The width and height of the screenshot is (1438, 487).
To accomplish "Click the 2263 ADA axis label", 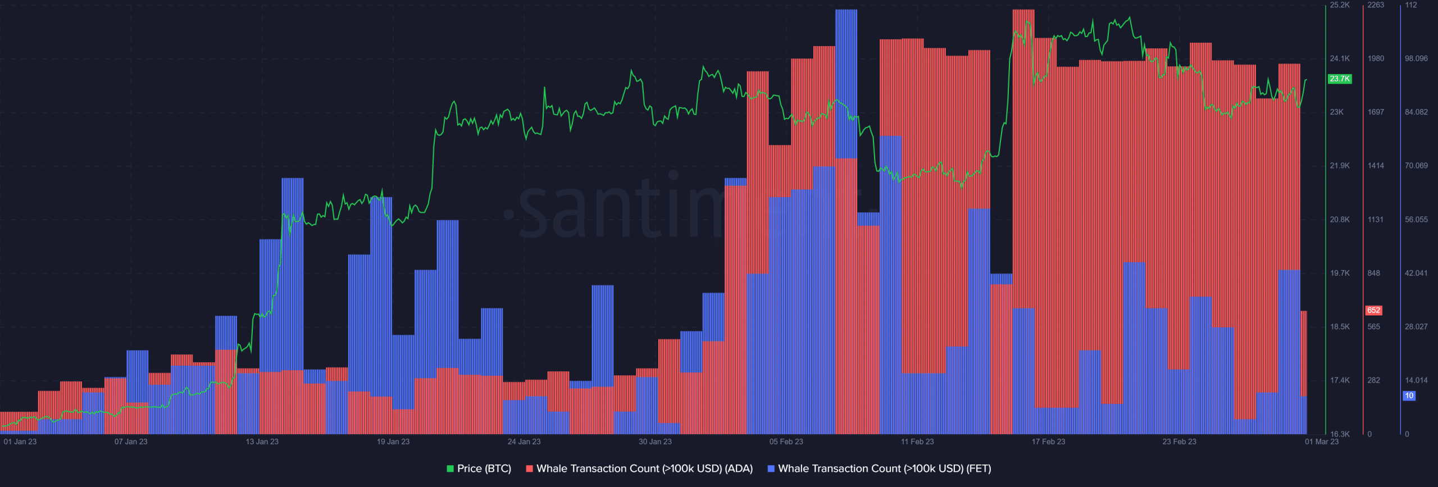I will [1376, 5].
